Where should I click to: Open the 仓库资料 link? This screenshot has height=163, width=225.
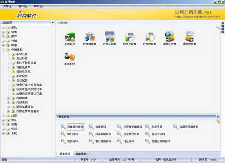click(x=101, y=127)
